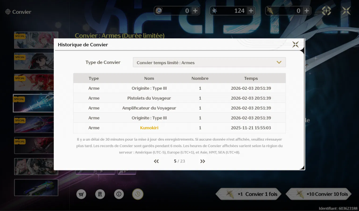Image resolution: width=359 pixels, height=211 pixels.
Task: Select the group characters standard banner
Action: 36,167
